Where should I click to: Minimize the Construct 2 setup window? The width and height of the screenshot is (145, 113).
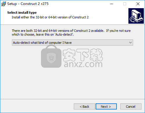112,4
